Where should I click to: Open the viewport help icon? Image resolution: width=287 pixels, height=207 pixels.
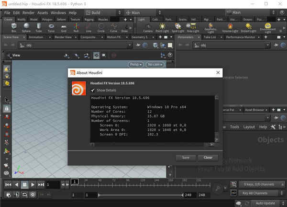pos(170,55)
